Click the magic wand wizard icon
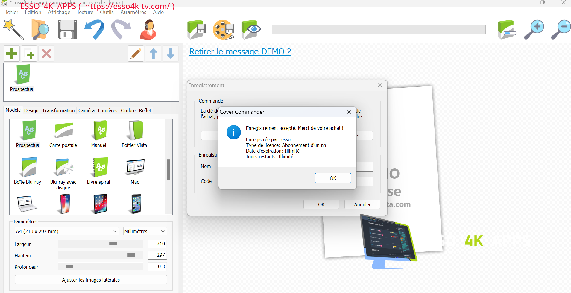The image size is (571, 293). [x=13, y=30]
